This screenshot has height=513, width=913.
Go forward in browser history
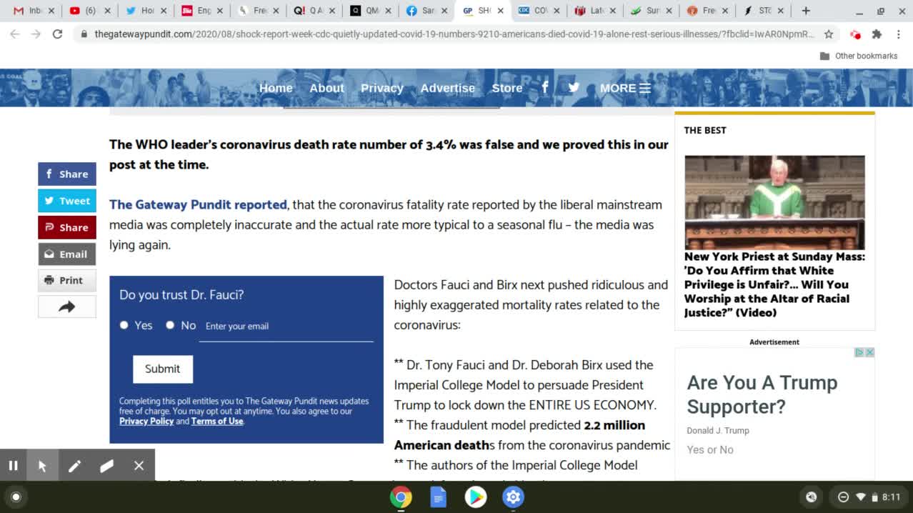tap(36, 34)
